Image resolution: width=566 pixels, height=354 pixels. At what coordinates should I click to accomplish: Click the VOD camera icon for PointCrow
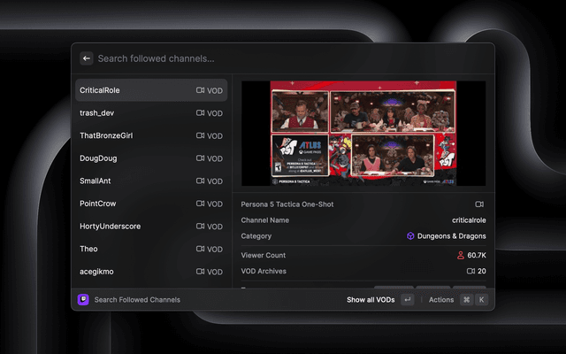click(x=200, y=204)
